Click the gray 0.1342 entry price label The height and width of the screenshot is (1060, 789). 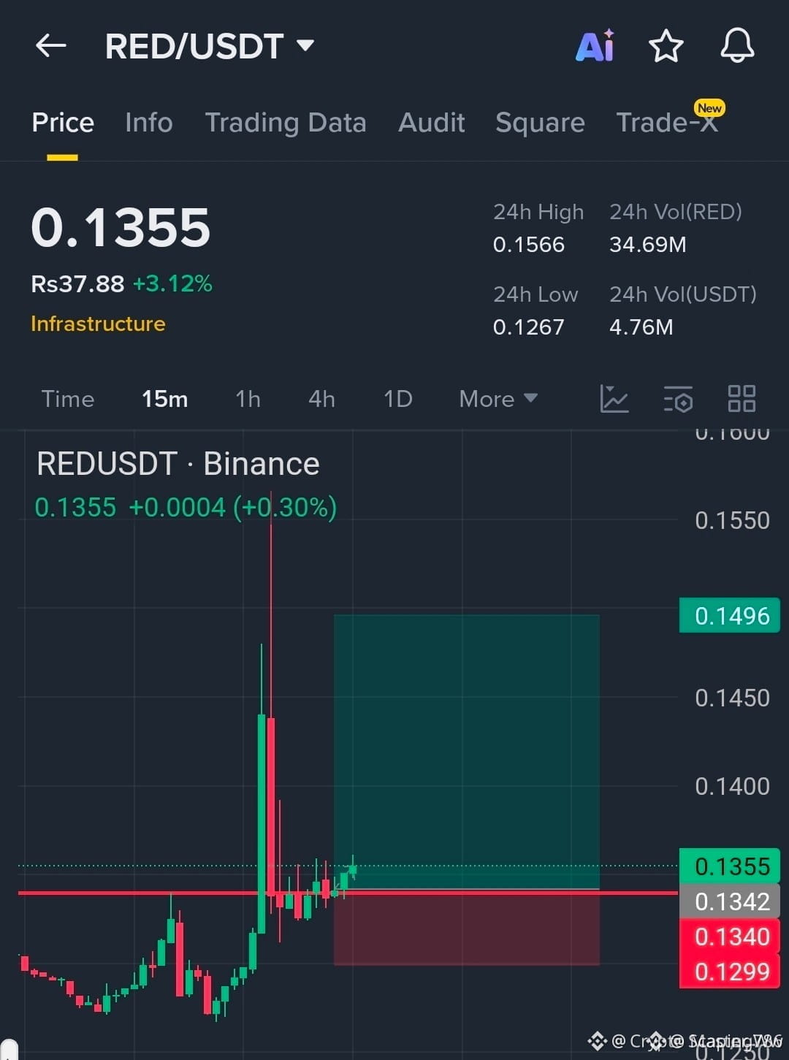coord(730,901)
